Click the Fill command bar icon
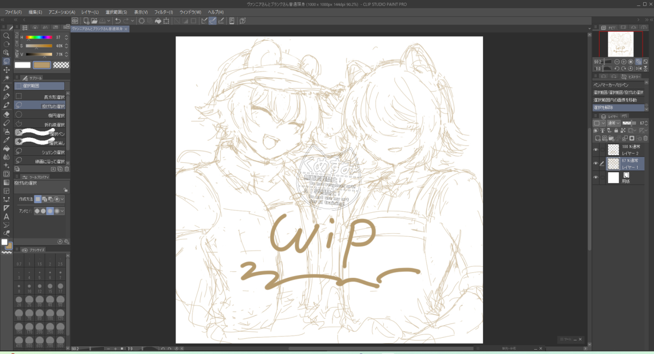This screenshot has height=354, width=654. 158,21
